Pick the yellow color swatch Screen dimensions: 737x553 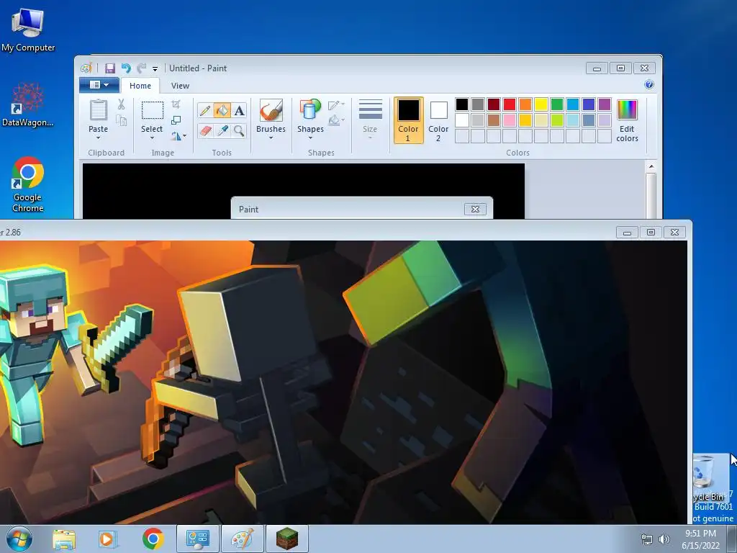pos(541,104)
